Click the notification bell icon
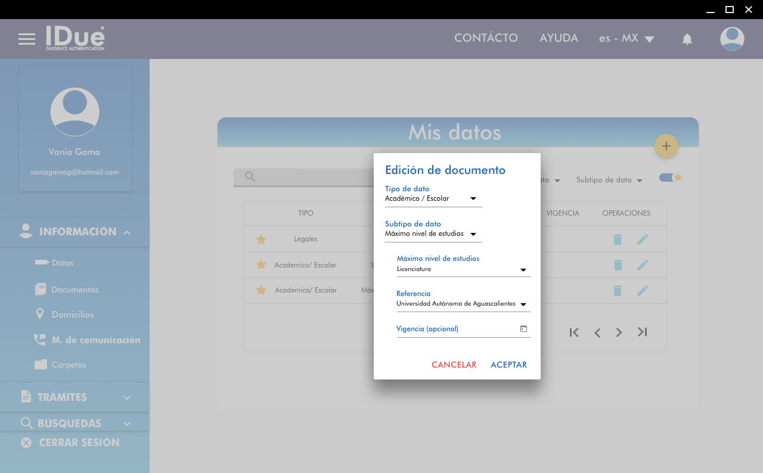763x473 pixels. pyautogui.click(x=687, y=39)
